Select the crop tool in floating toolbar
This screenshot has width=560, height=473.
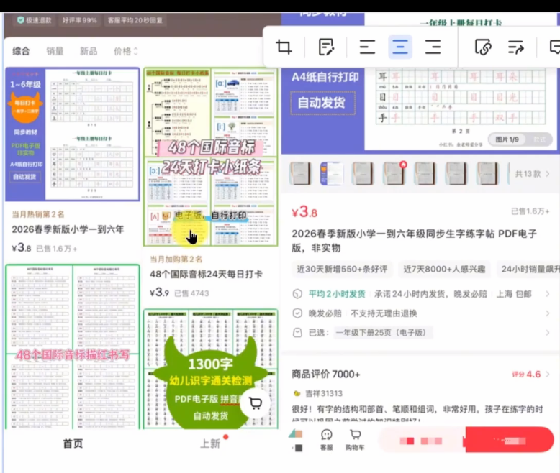click(284, 47)
